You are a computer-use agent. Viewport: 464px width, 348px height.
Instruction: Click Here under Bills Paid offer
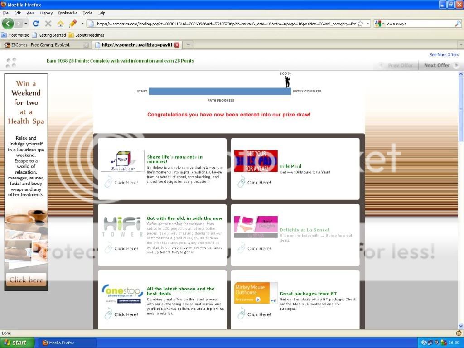[x=259, y=183]
